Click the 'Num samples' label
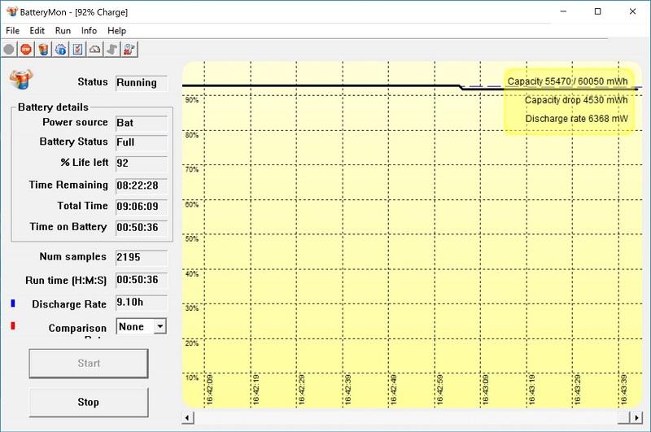Screen dimensions: 651x432 [73, 256]
